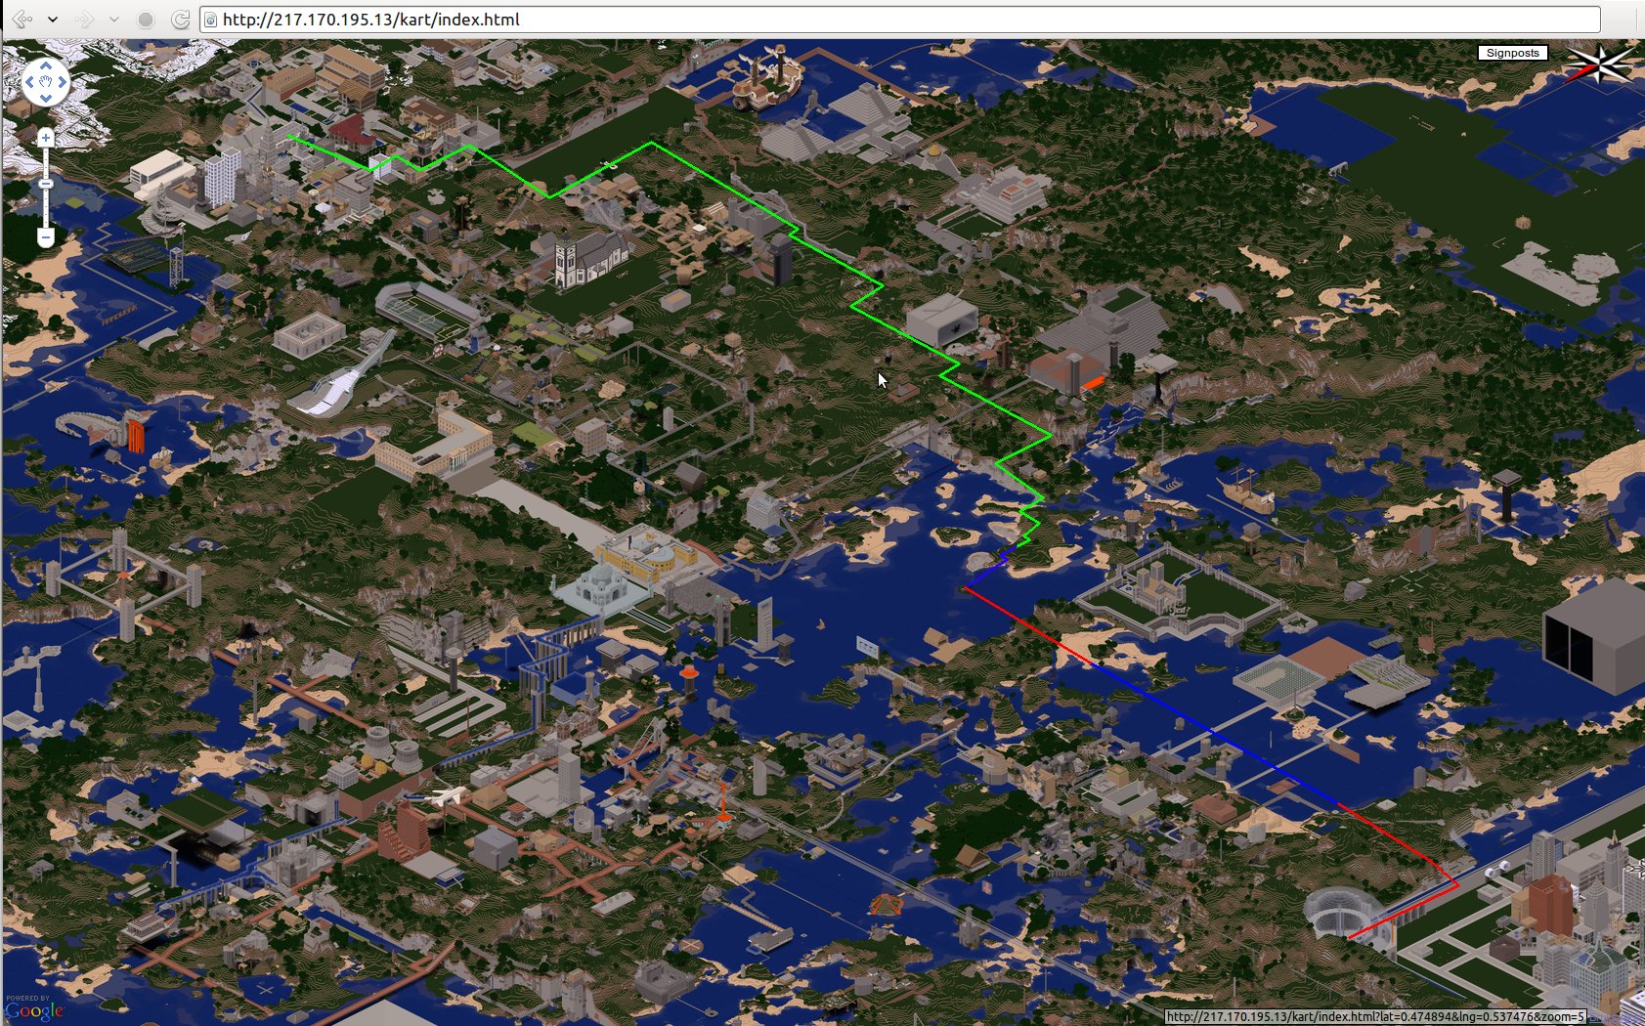
Task: Toggle the Signposts overlay button
Action: [1512, 53]
